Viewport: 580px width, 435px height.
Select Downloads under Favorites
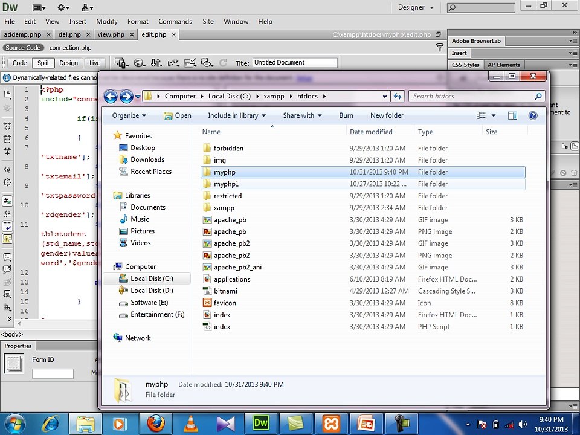147,159
